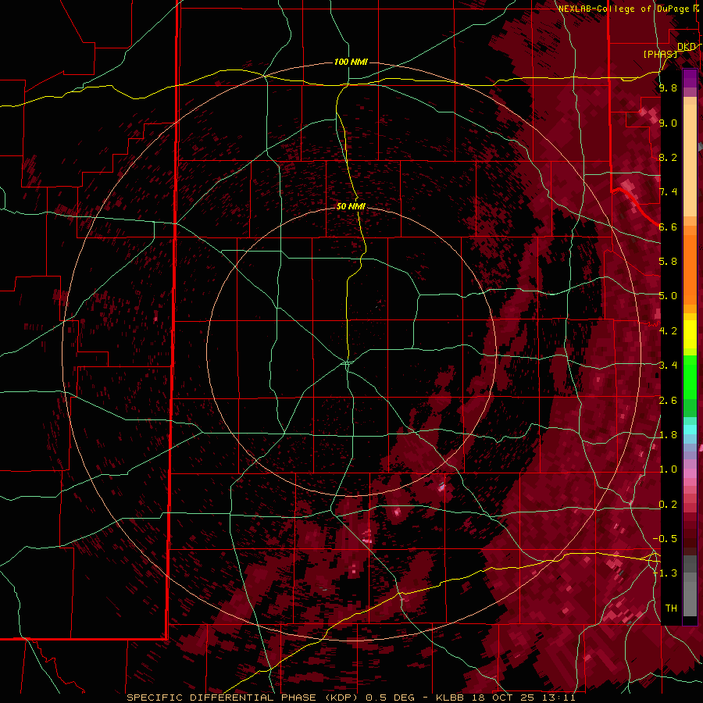This screenshot has width=703, height=703.
Task: Click the 9.8 value on the color scale
Action: tap(668, 87)
